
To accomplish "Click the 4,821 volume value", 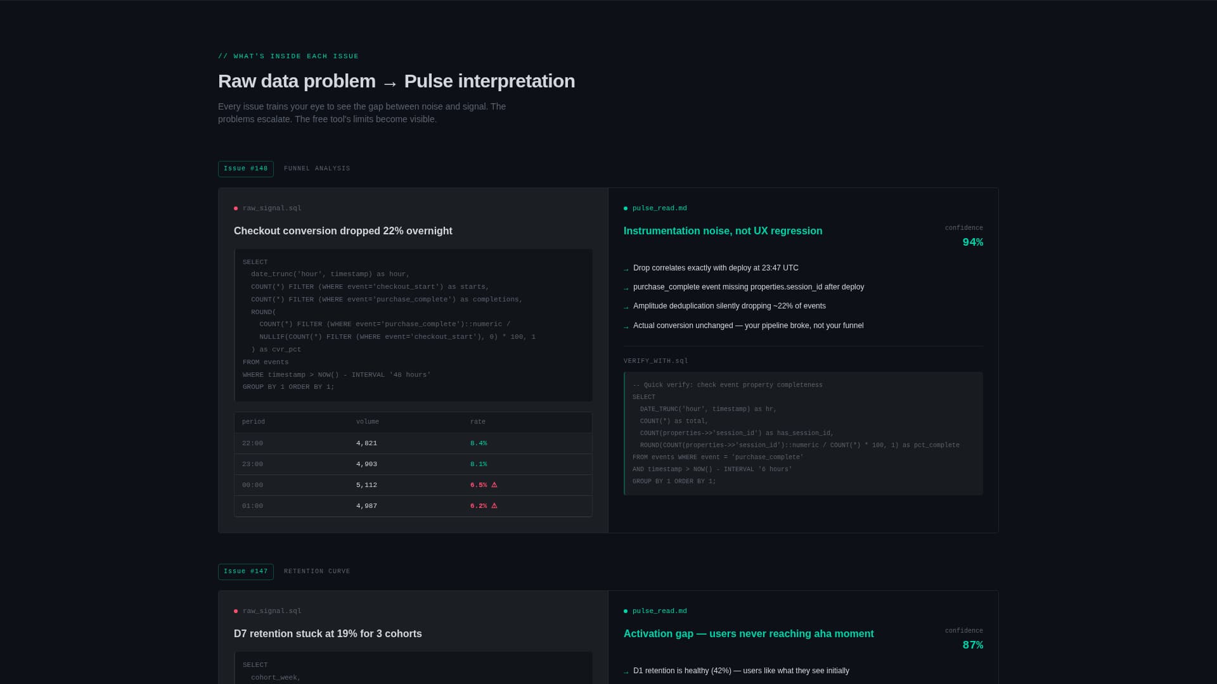I will point(366,443).
